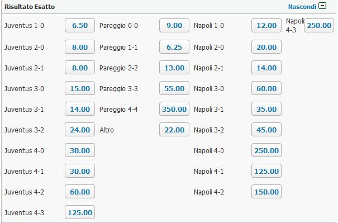This screenshot has width=338, height=223.
Task: Choose Juventus 2-1 odds button
Action: coord(80,68)
